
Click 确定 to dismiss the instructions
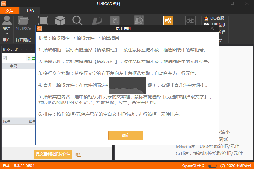point(125,135)
